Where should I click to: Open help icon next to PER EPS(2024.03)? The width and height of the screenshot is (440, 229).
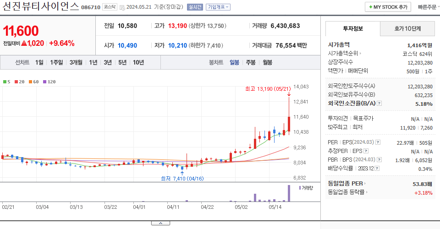pyautogui.click(x=378, y=142)
